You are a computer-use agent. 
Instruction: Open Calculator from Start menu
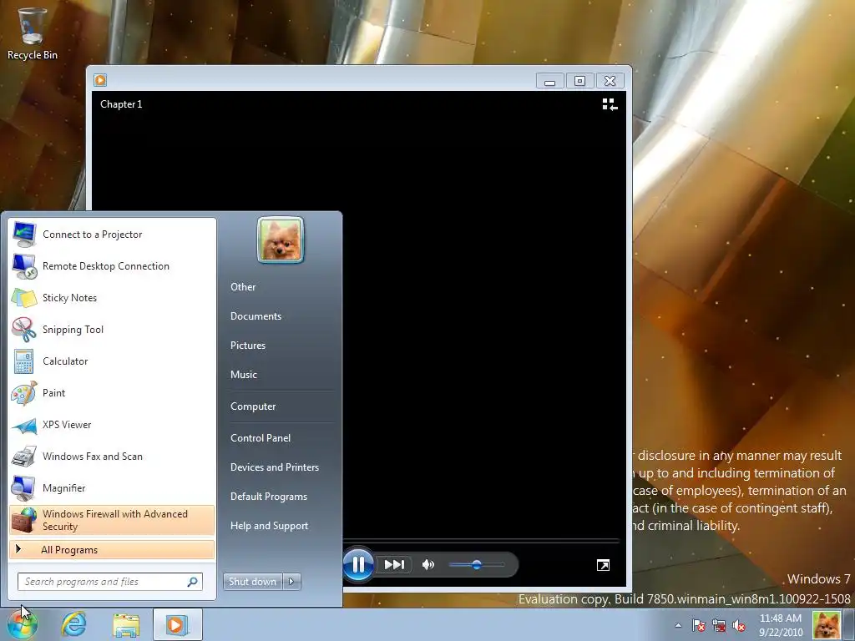(x=112, y=361)
